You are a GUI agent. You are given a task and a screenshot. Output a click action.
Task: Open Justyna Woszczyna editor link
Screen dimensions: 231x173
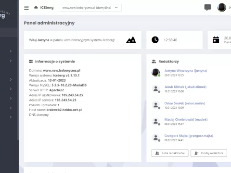(x=186, y=71)
